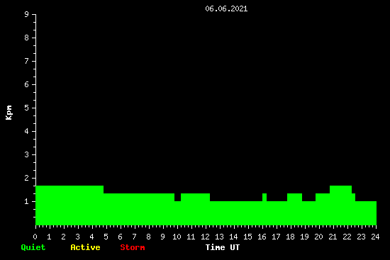Click hour 0 on the time axis
390x260 pixels.
pyautogui.click(x=35, y=237)
